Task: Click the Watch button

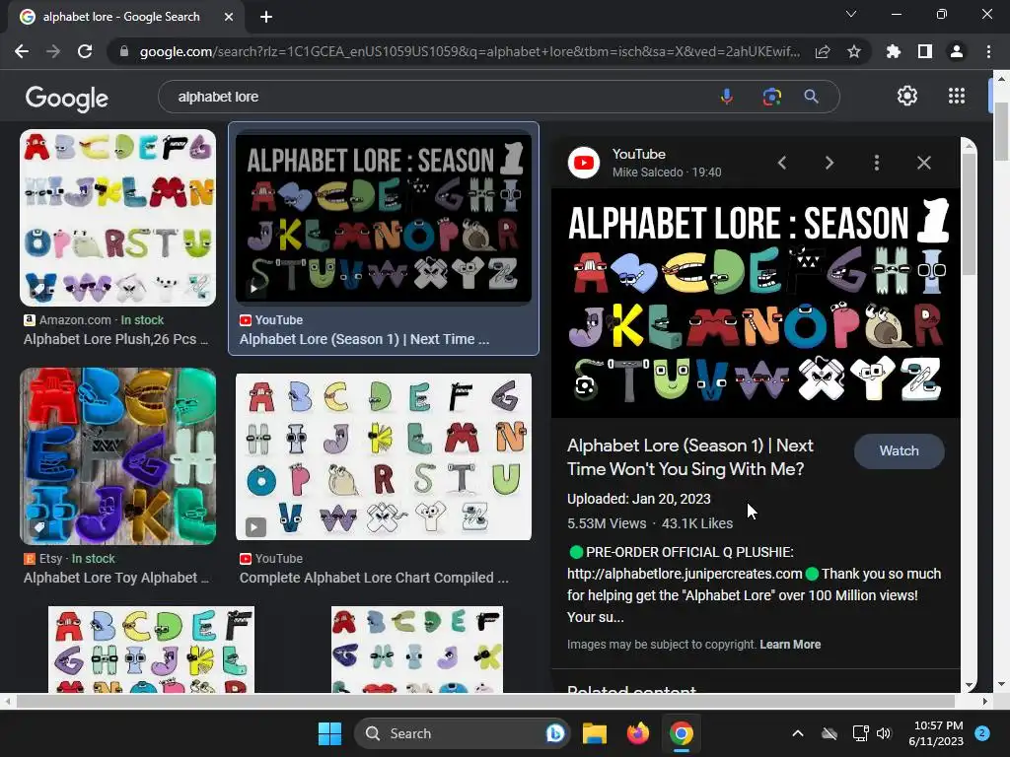Action: click(x=900, y=451)
